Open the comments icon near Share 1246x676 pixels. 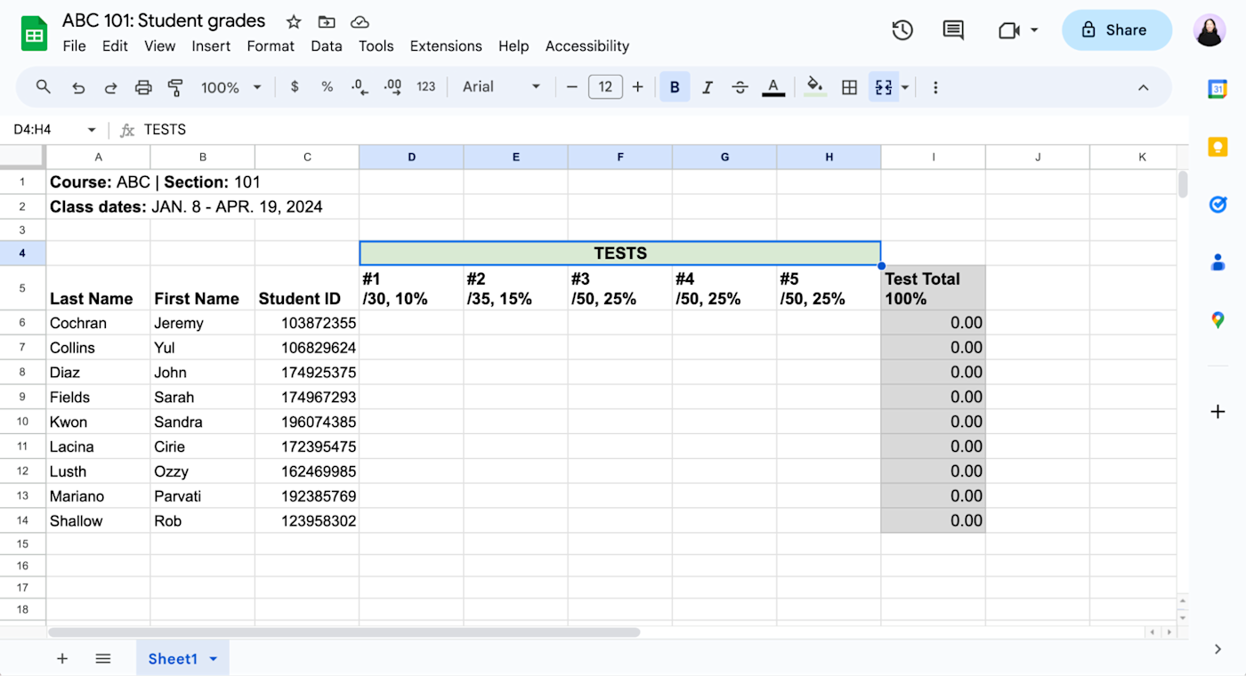[x=953, y=30]
